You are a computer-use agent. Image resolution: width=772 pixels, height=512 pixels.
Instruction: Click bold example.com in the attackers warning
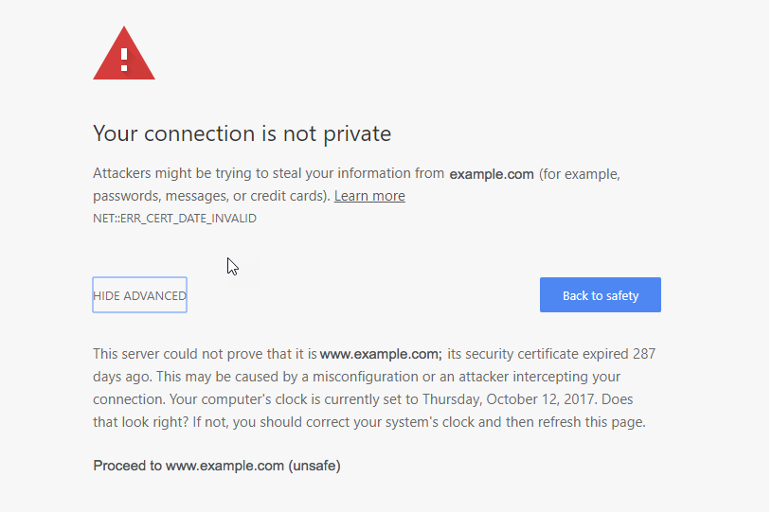tap(492, 174)
